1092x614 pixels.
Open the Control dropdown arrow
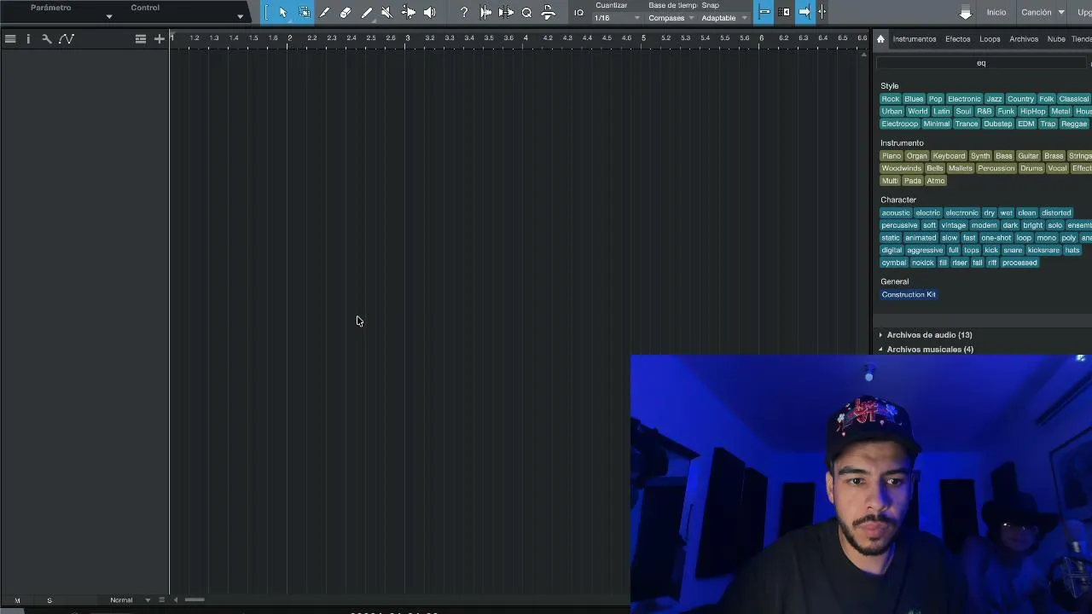point(240,16)
